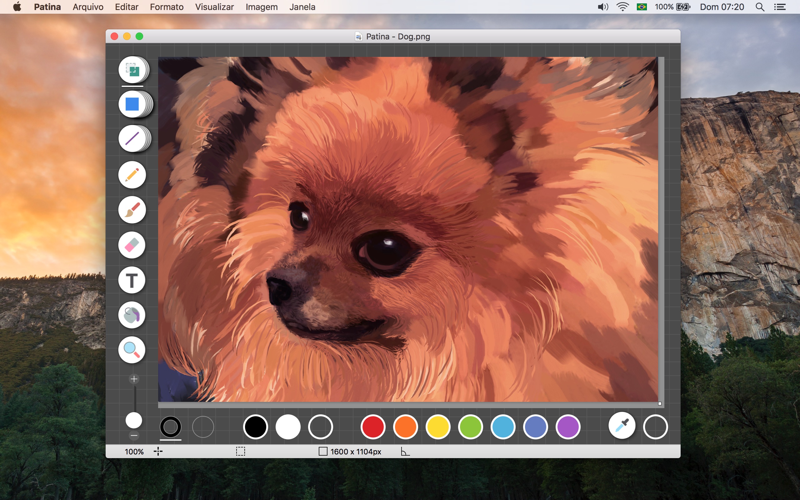Choose the orange color swatch

(405, 427)
